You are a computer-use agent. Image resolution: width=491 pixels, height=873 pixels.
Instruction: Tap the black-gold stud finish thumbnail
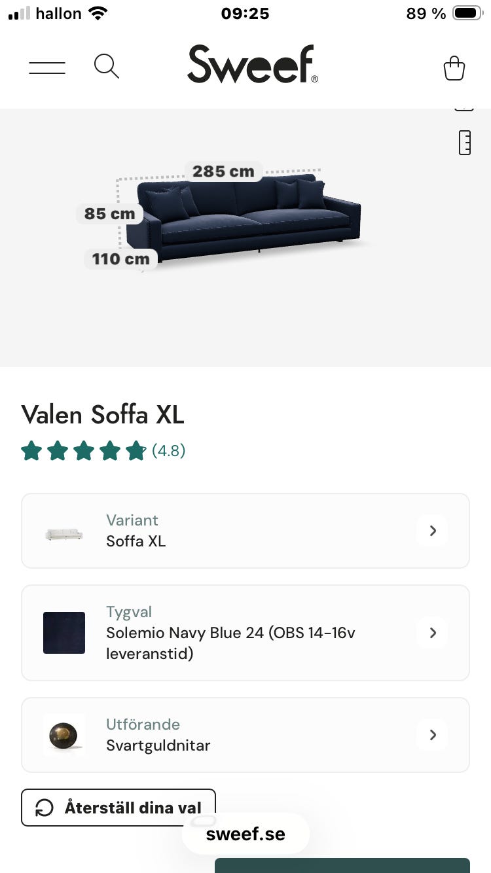point(64,735)
